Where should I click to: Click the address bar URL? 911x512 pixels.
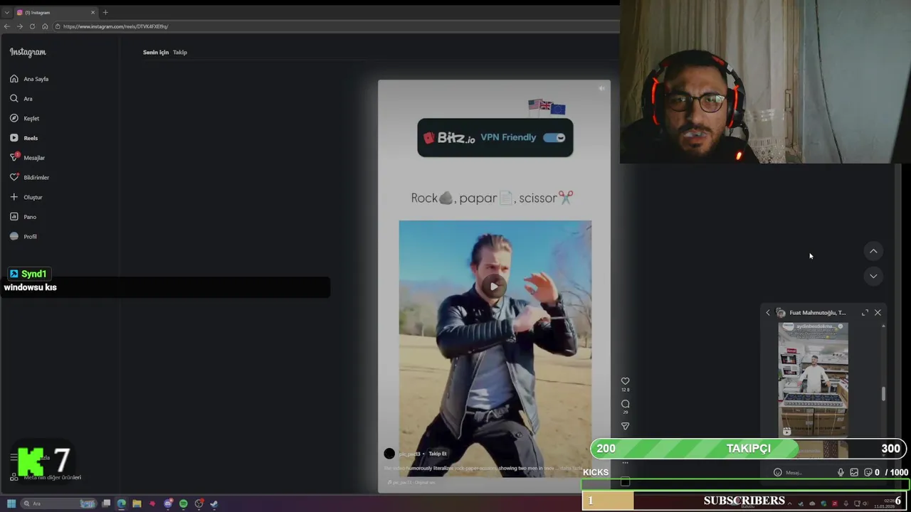(115, 26)
